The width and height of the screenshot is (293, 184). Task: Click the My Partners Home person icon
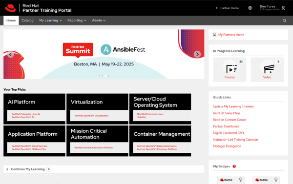pyautogui.click(x=214, y=35)
